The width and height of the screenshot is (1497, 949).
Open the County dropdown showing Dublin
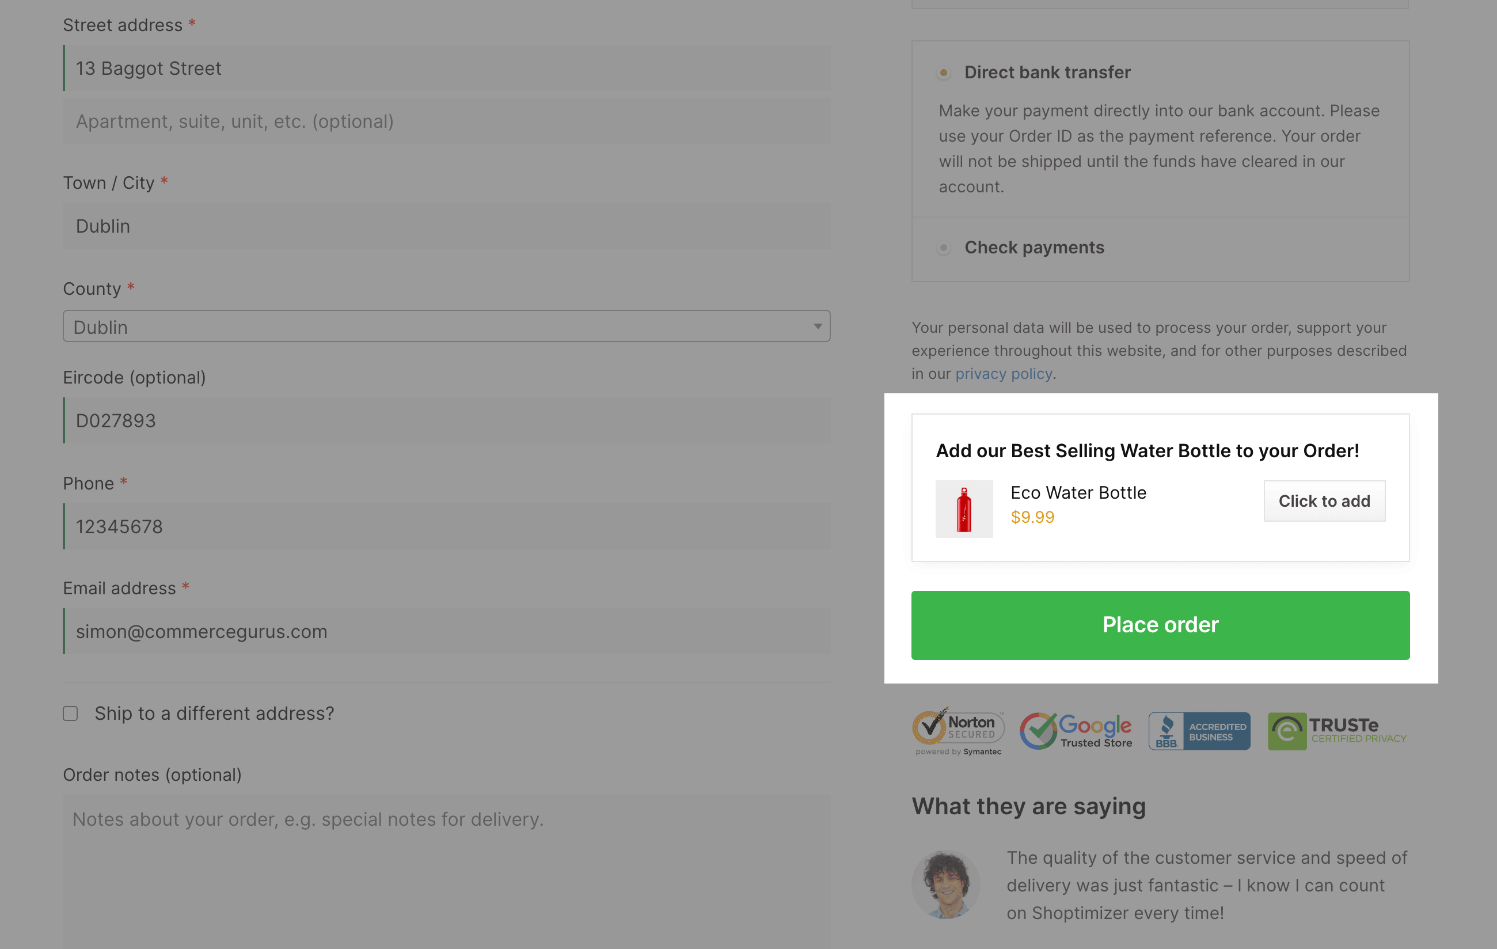(446, 327)
